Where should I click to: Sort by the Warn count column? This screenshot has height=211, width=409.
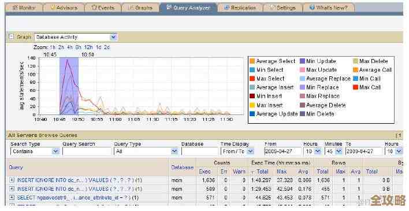tap(239, 172)
